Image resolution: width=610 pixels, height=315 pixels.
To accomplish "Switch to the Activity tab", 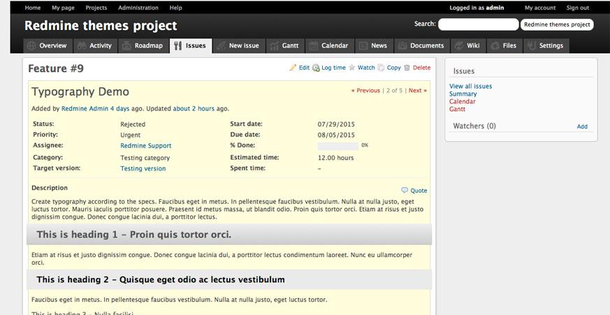I will pos(95,45).
